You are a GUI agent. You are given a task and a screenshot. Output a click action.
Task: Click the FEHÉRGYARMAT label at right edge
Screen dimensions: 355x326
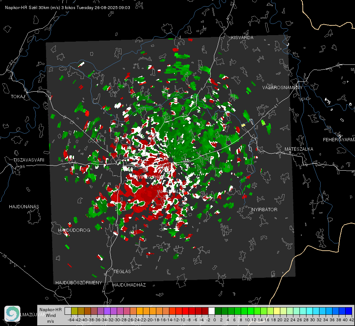(339, 140)
